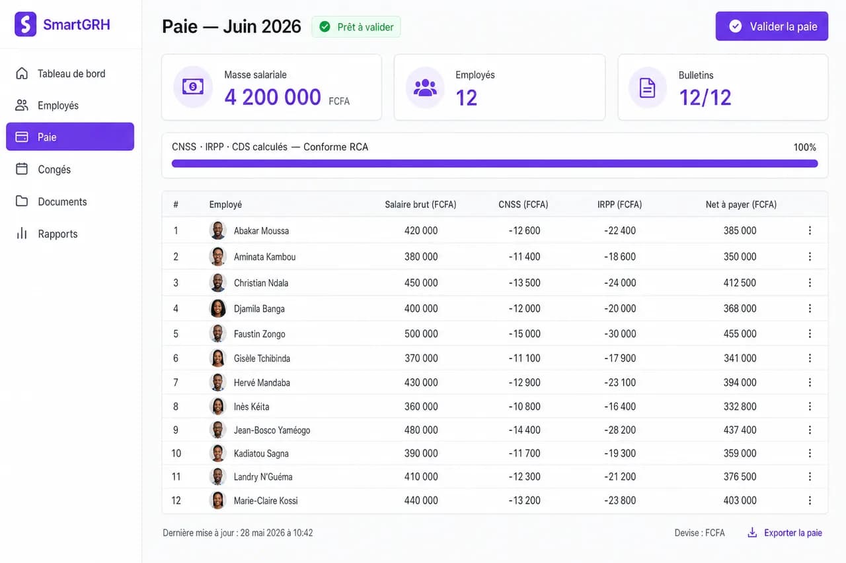
Task: Select the Congés calendar icon
Action: tap(22, 169)
